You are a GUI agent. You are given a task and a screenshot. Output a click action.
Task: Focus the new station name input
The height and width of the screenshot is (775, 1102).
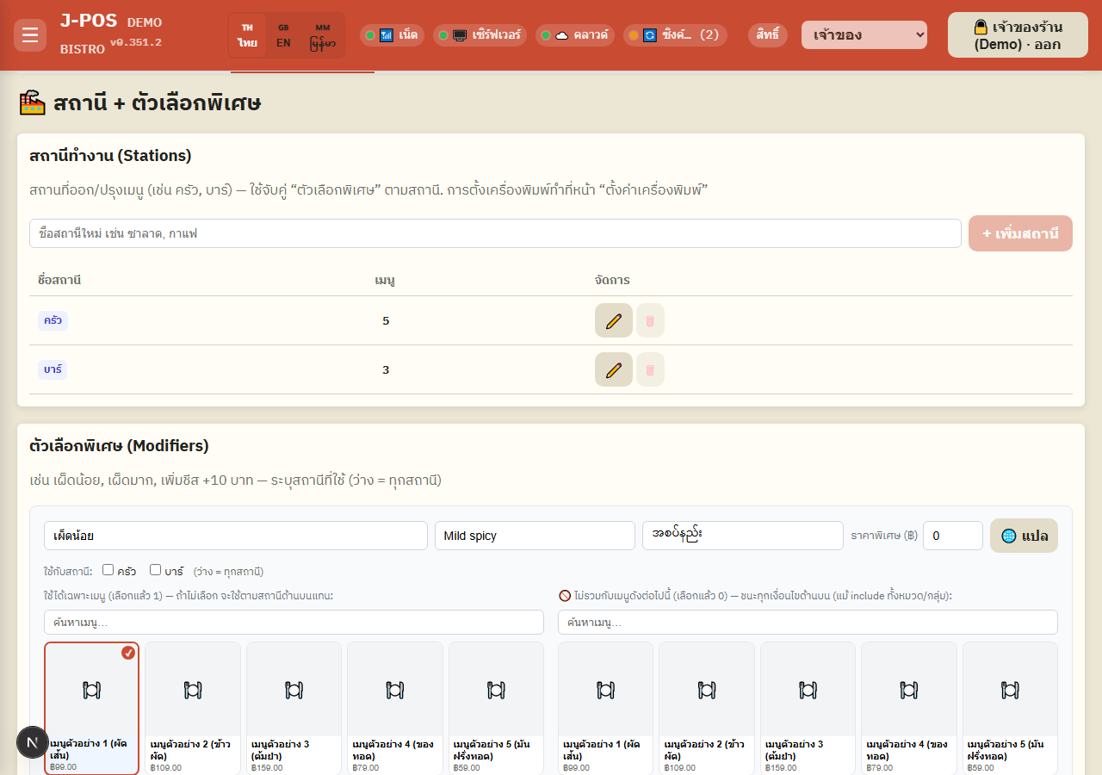coord(495,233)
